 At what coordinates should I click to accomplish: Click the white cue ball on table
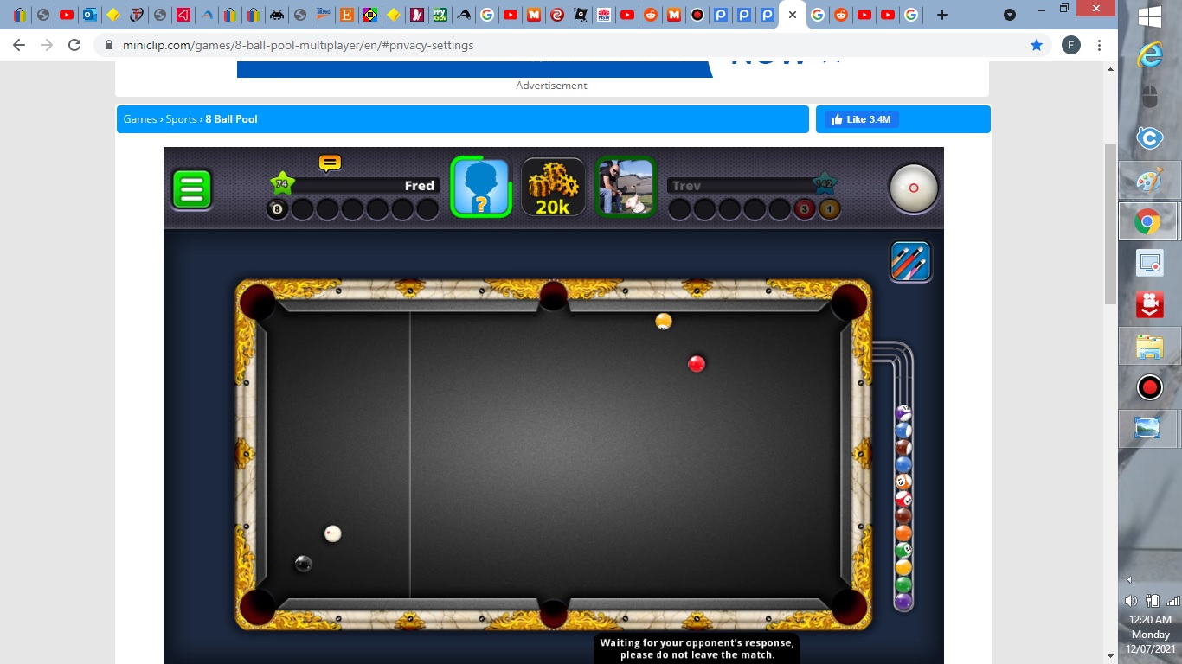[x=333, y=533]
